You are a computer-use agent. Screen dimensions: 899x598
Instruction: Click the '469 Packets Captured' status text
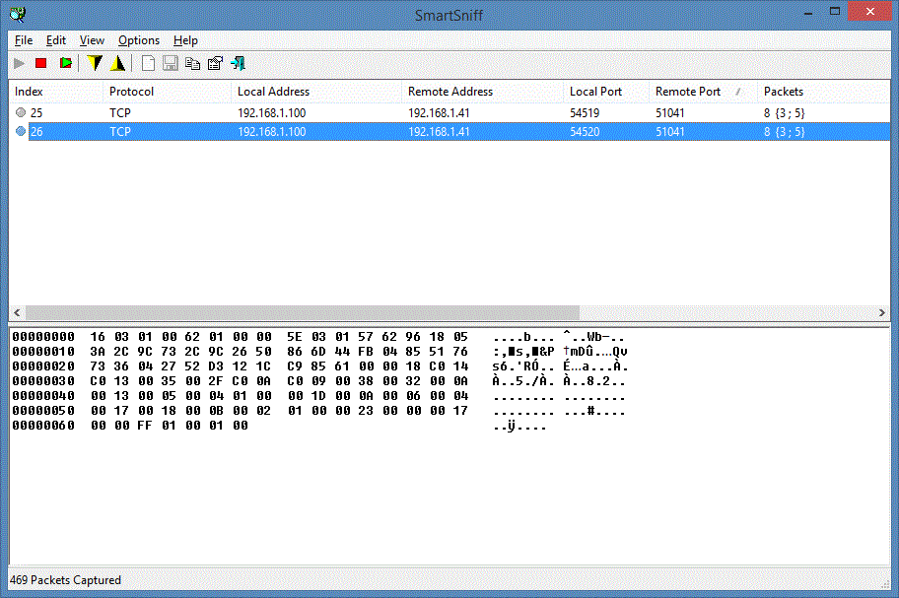(65, 580)
